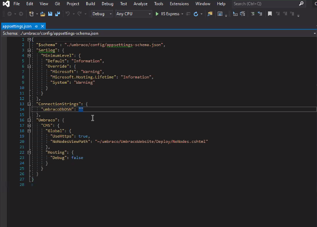Collapse the root object on line 1

click(x=29, y=39)
